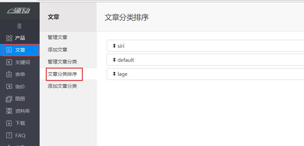Click the 表单 clipboard icon
Screen dimensions: 304x146
[9, 74]
